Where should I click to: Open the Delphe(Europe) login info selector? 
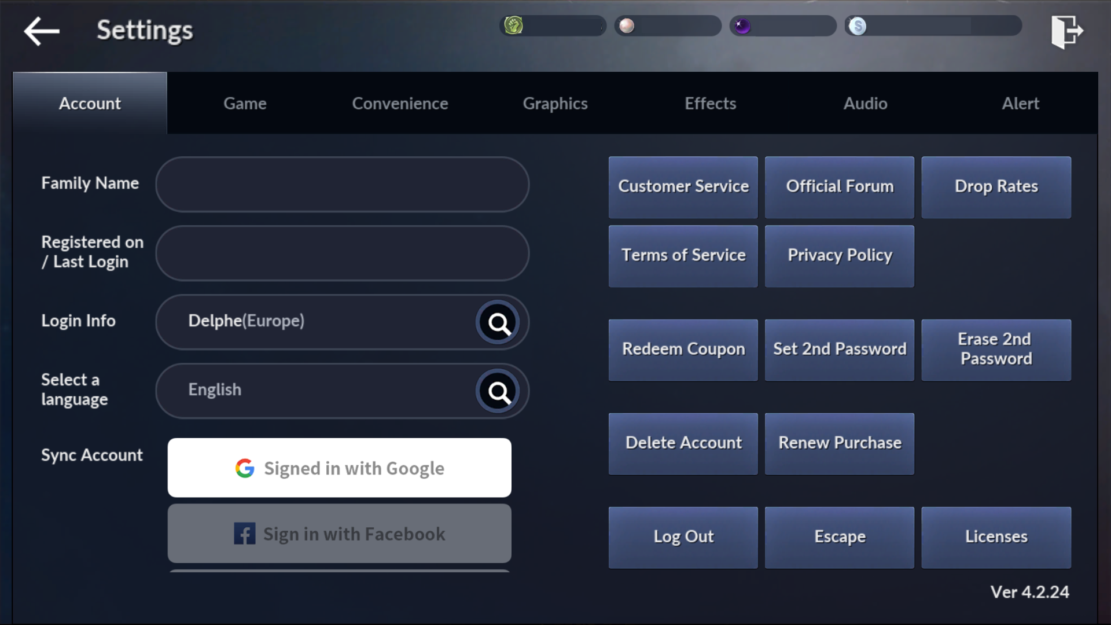[342, 322]
